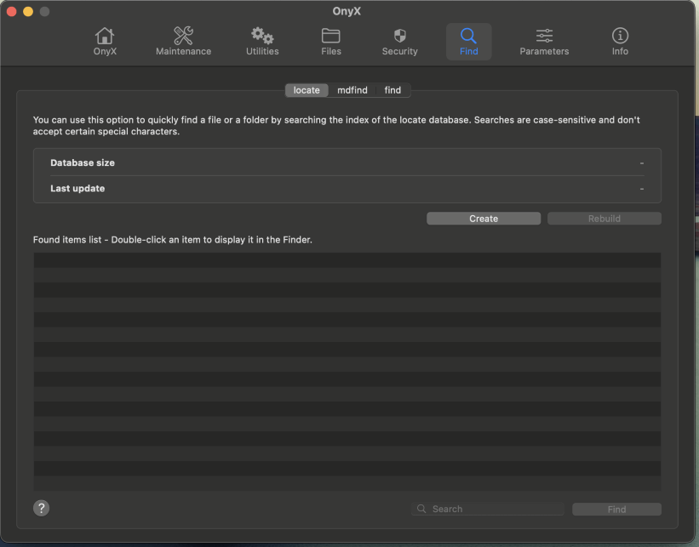699x547 pixels.
Task: Open the Utilities gears icon
Action: tap(261, 41)
